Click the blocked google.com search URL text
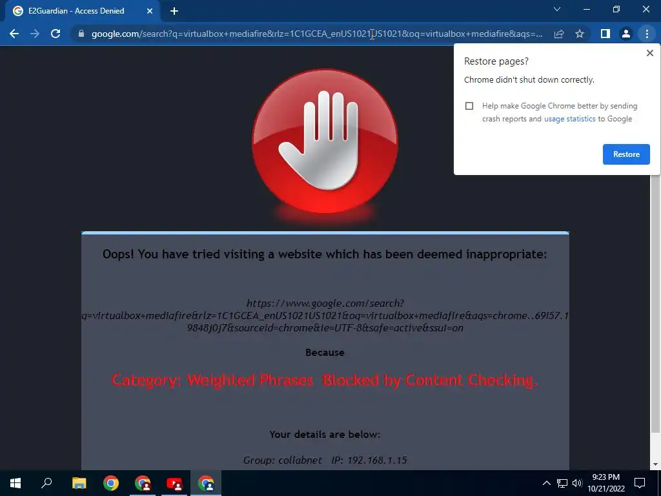 pos(325,315)
